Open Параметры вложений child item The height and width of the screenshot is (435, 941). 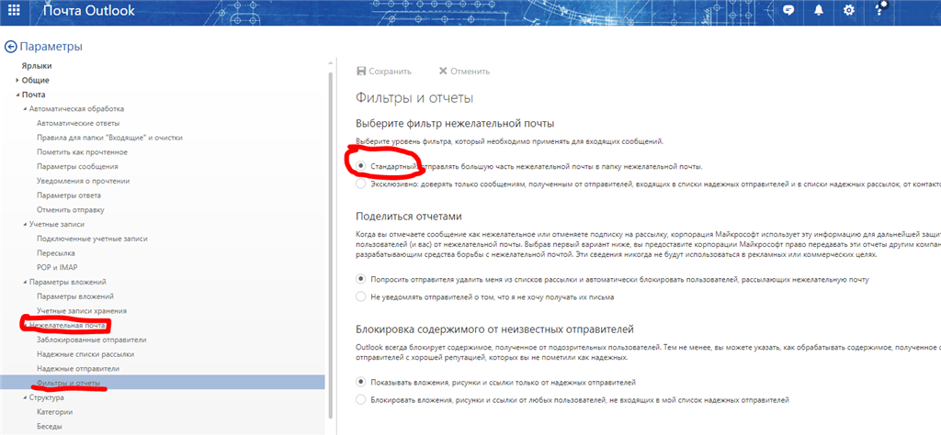(75, 296)
